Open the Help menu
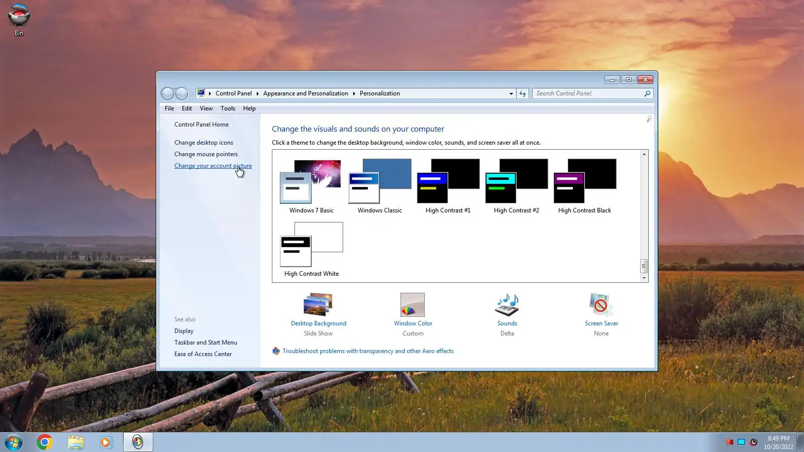Image resolution: width=804 pixels, height=452 pixels. coord(249,108)
